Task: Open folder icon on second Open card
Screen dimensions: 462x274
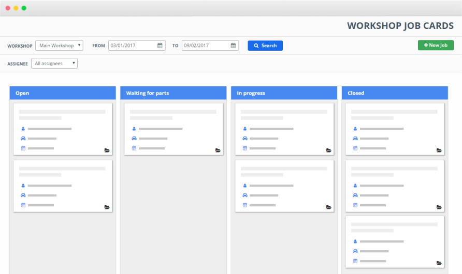Action: coord(107,207)
